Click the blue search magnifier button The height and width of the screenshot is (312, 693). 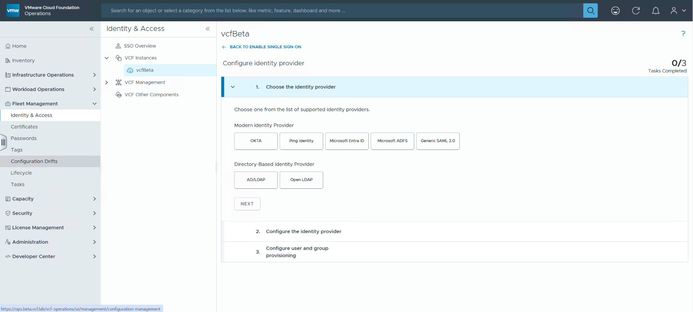click(x=590, y=10)
